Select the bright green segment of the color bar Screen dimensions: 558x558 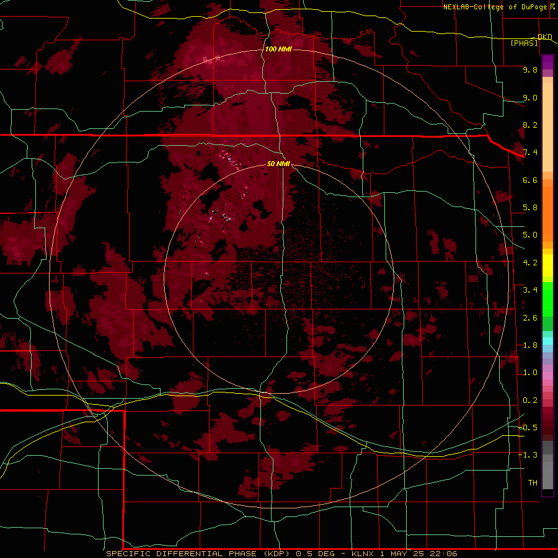[547, 299]
